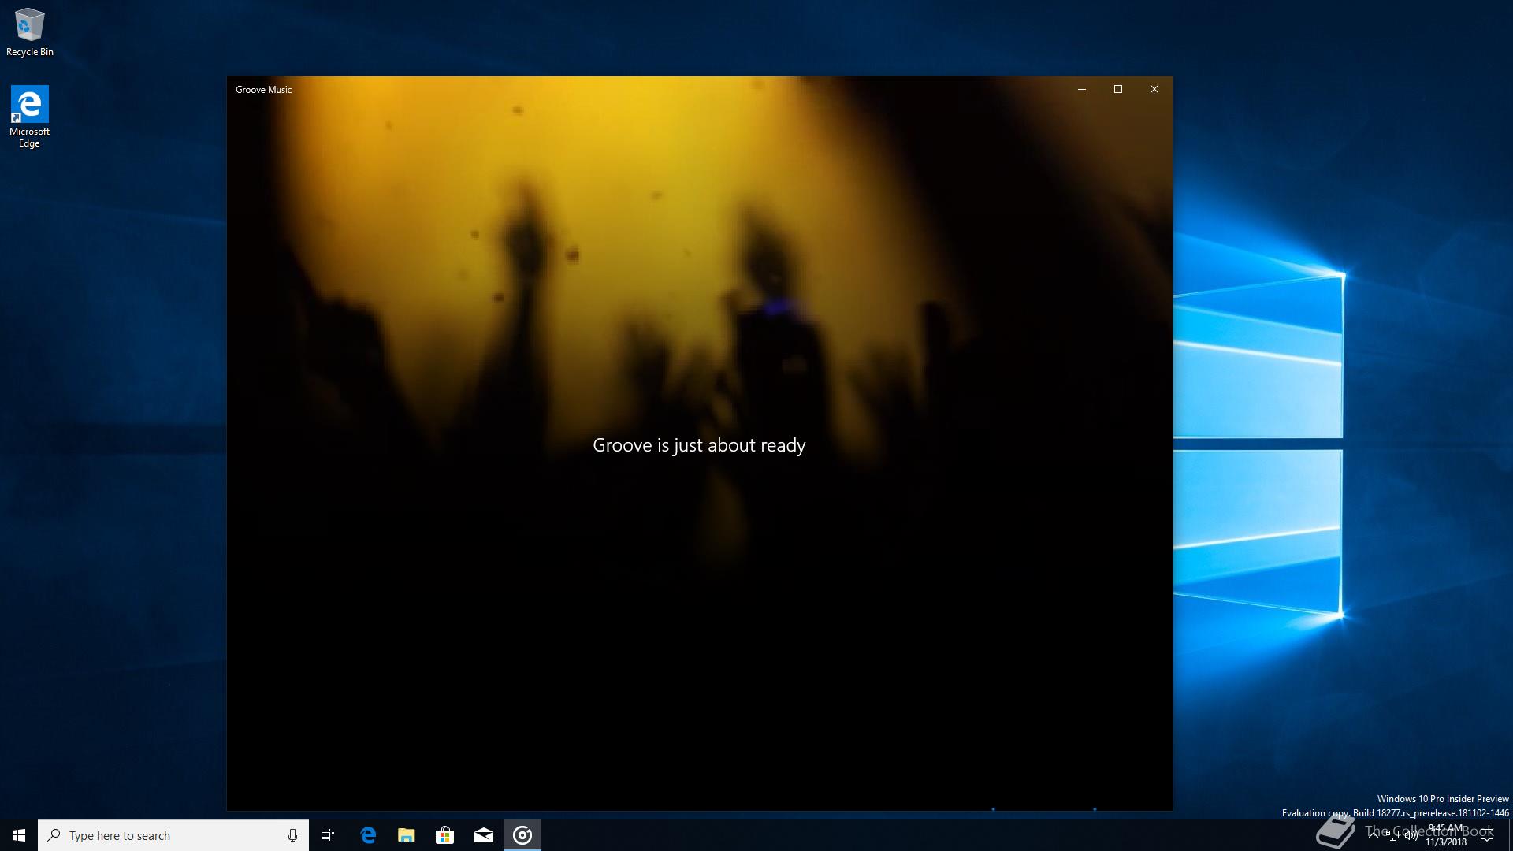
Task: Close the Groove Music window
Action: click(x=1154, y=89)
